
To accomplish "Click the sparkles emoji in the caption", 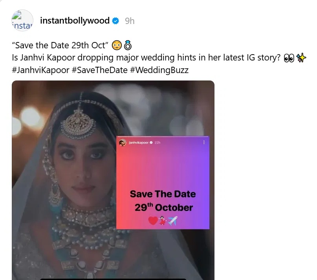I will pyautogui.click(x=302, y=58).
